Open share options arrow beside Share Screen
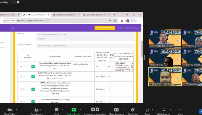202x115 pixels. (x=81, y=110)
